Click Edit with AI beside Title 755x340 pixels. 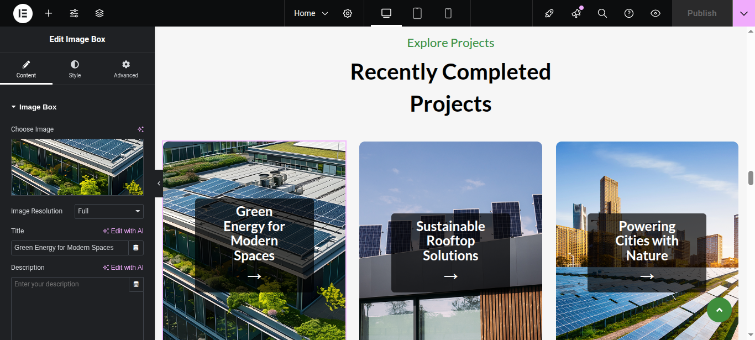(x=123, y=231)
